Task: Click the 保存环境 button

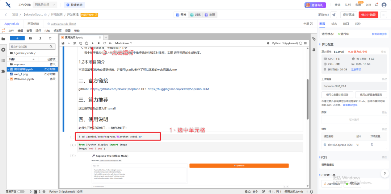Action: click(x=349, y=15)
